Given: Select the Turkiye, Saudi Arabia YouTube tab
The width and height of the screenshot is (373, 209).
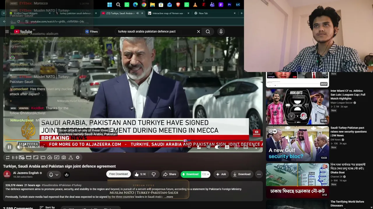Looking at the screenshot, I should [x=123, y=13].
